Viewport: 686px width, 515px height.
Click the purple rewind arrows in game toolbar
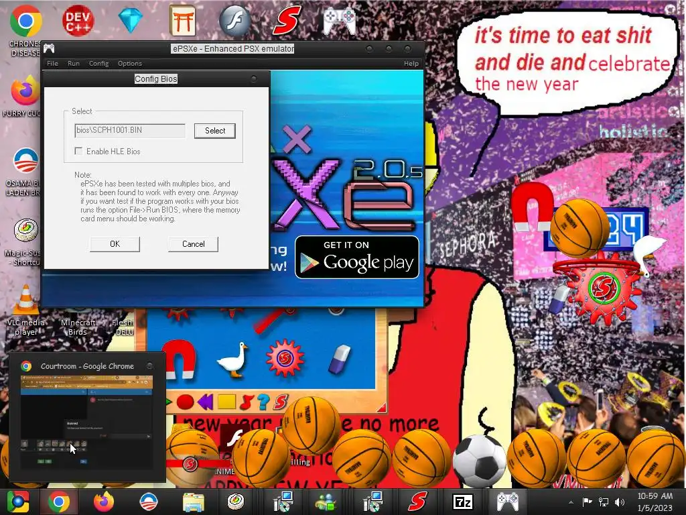pyautogui.click(x=205, y=402)
